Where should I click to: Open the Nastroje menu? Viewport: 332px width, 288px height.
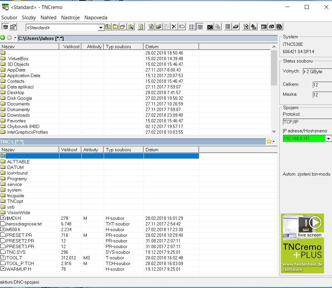[x=70, y=18]
